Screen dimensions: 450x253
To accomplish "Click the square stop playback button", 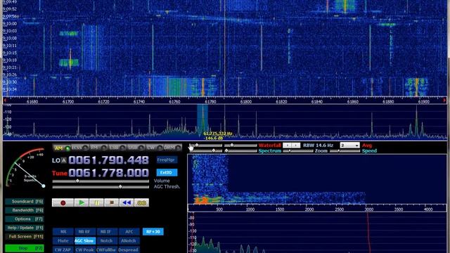I will coord(112,203).
